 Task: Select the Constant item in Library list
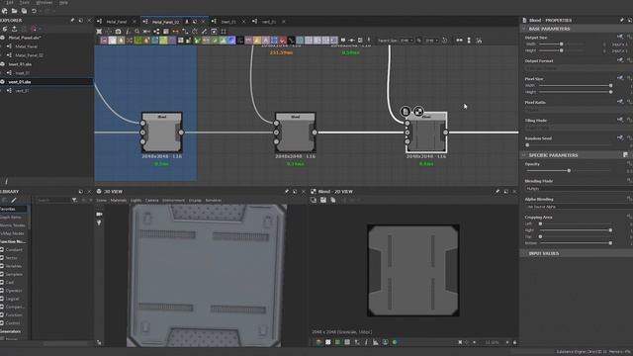[x=14, y=250]
